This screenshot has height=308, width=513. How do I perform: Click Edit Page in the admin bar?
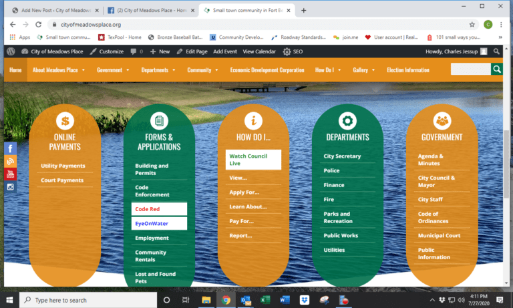coord(192,51)
